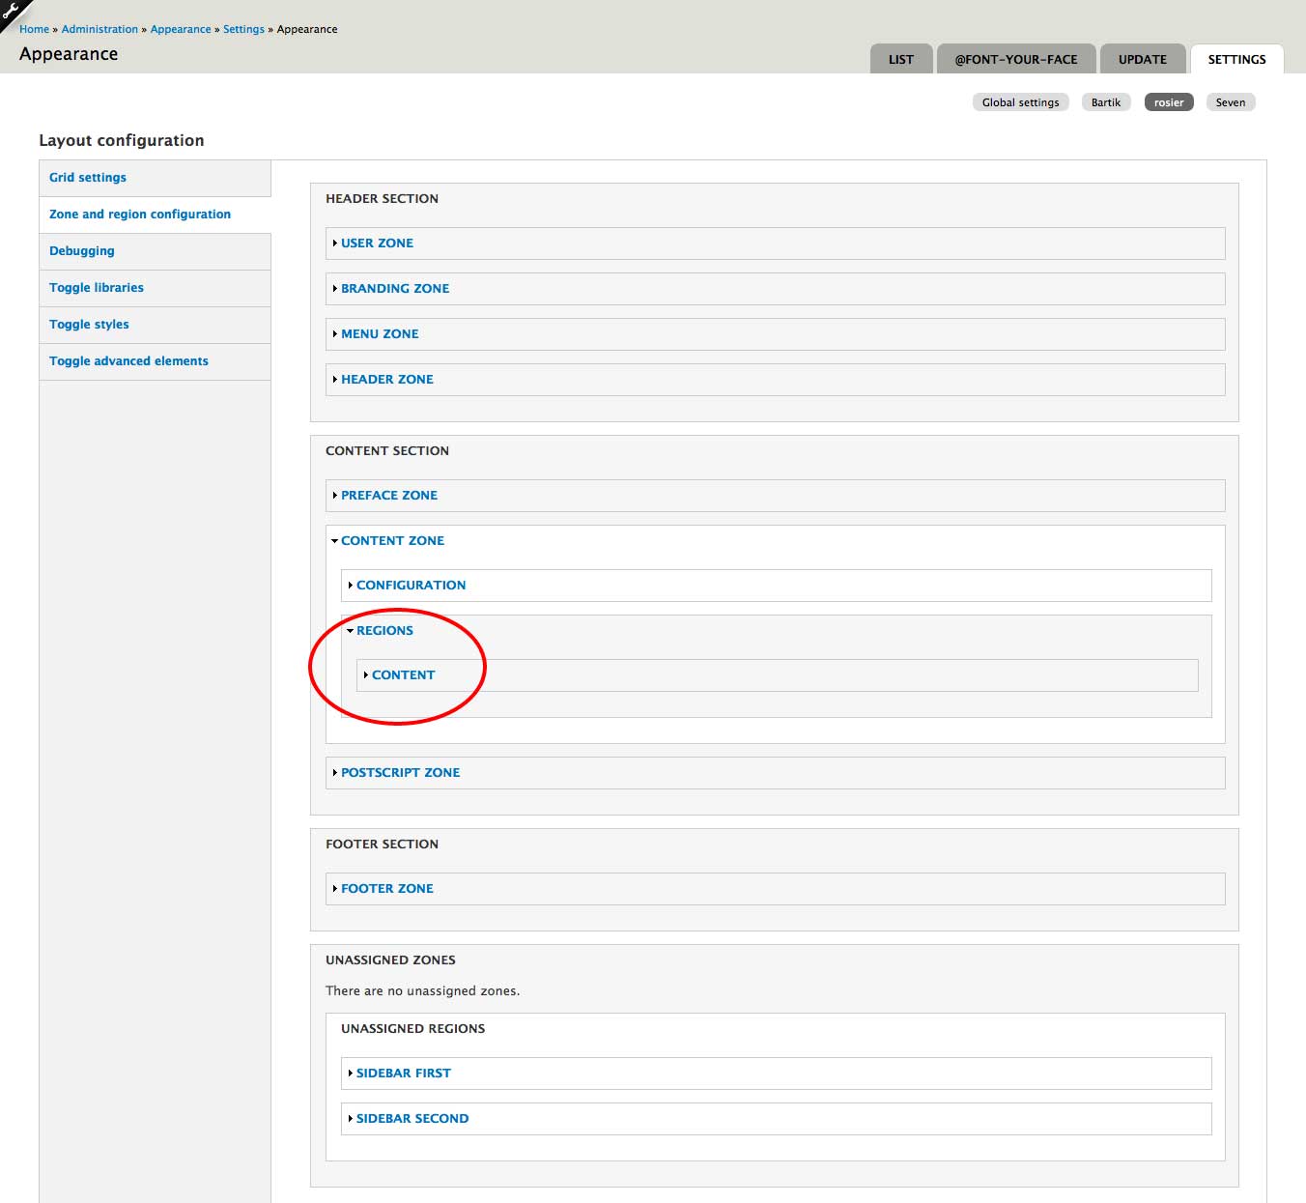Expand the POSTSCRIPT ZONE section
The image size is (1306, 1203).
click(400, 772)
